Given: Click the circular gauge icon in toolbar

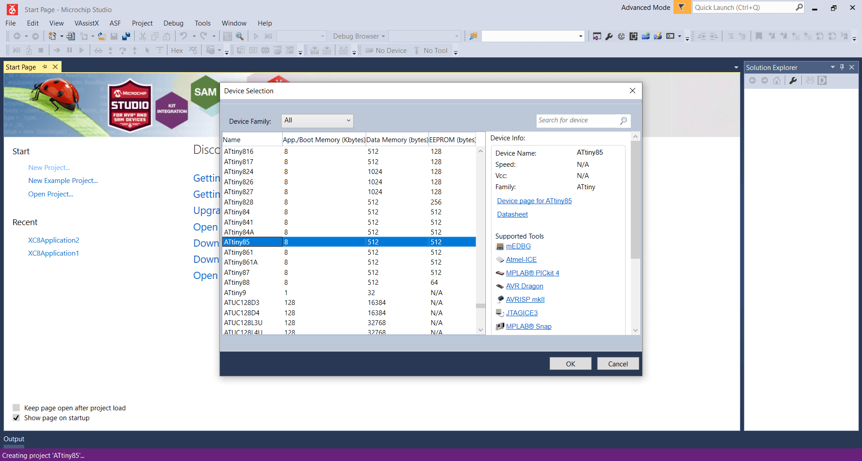Looking at the screenshot, I should click(x=621, y=36).
